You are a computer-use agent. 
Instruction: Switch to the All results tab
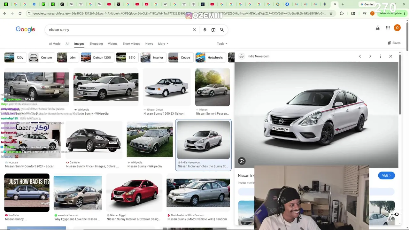(x=67, y=44)
